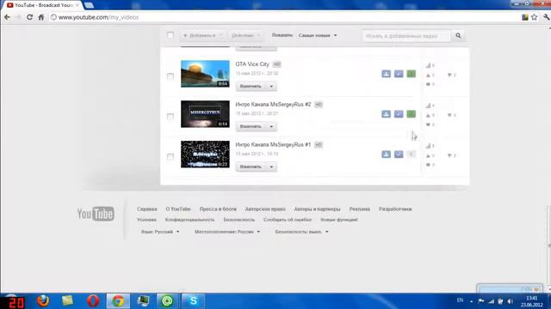
Task: Open the Местоположение: Россия dropdown
Action: click(227, 232)
